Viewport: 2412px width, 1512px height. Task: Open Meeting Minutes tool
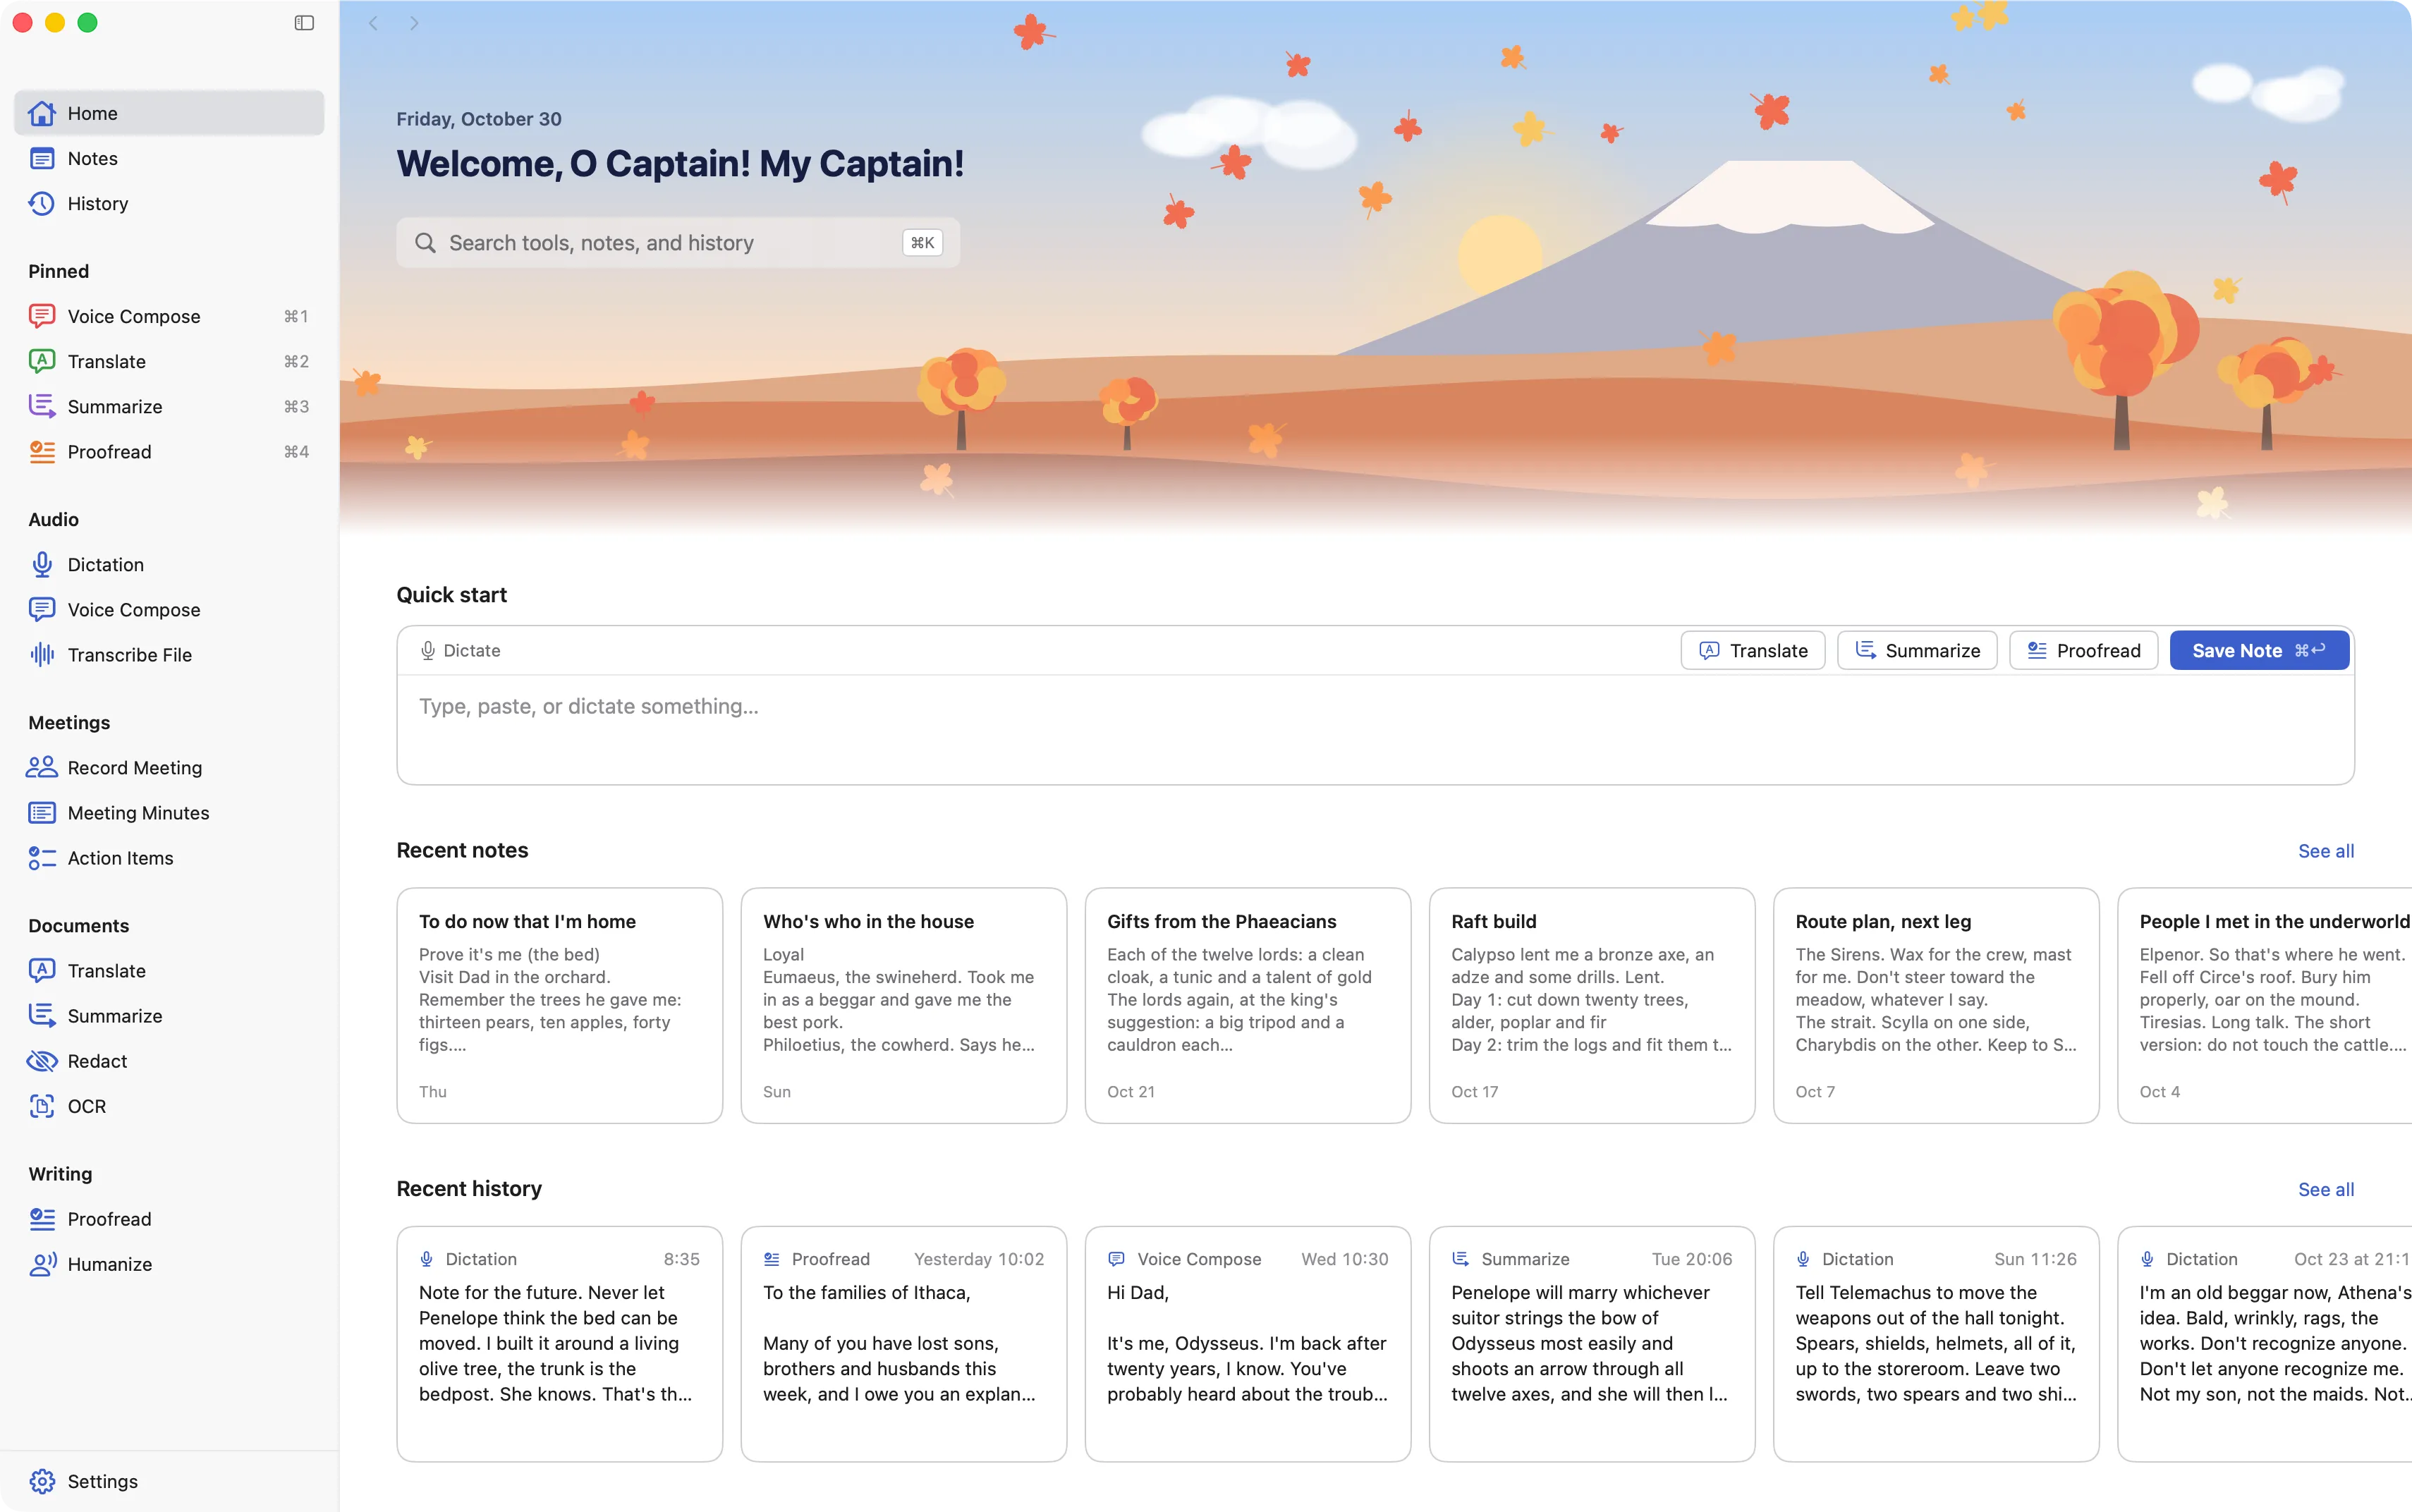click(x=169, y=812)
